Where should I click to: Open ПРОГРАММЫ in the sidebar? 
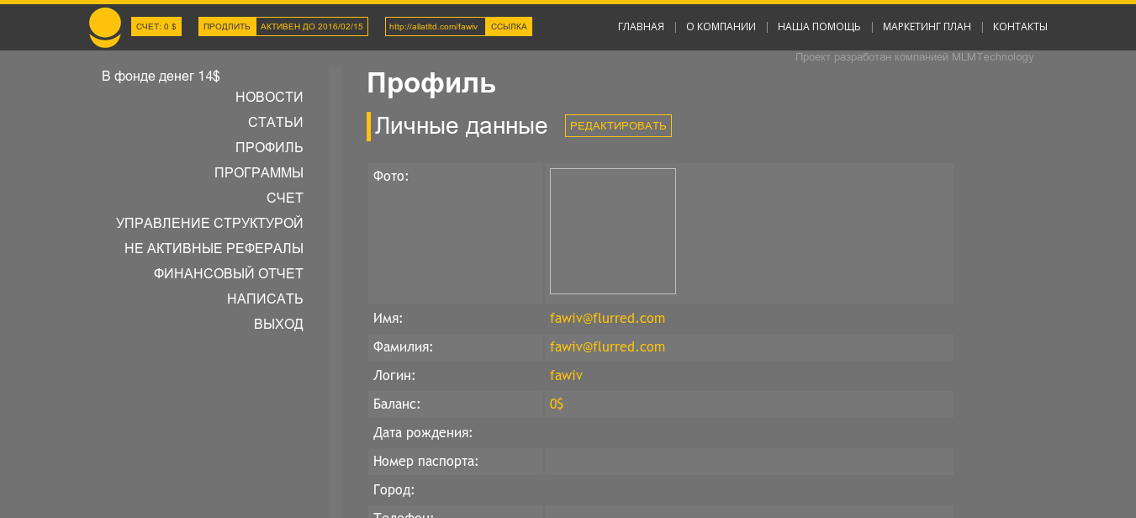click(259, 173)
